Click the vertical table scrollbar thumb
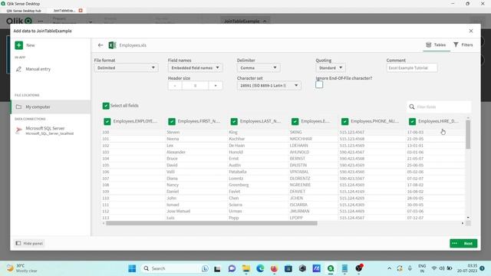 468,135
